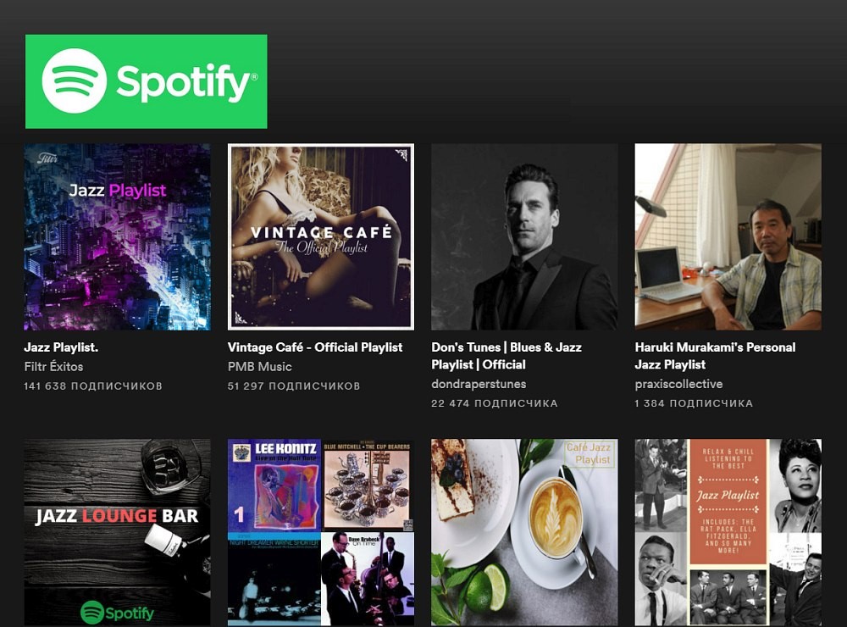Click 'Vintage Café - Official Playlist' title
The image size is (847, 627).
(x=315, y=347)
